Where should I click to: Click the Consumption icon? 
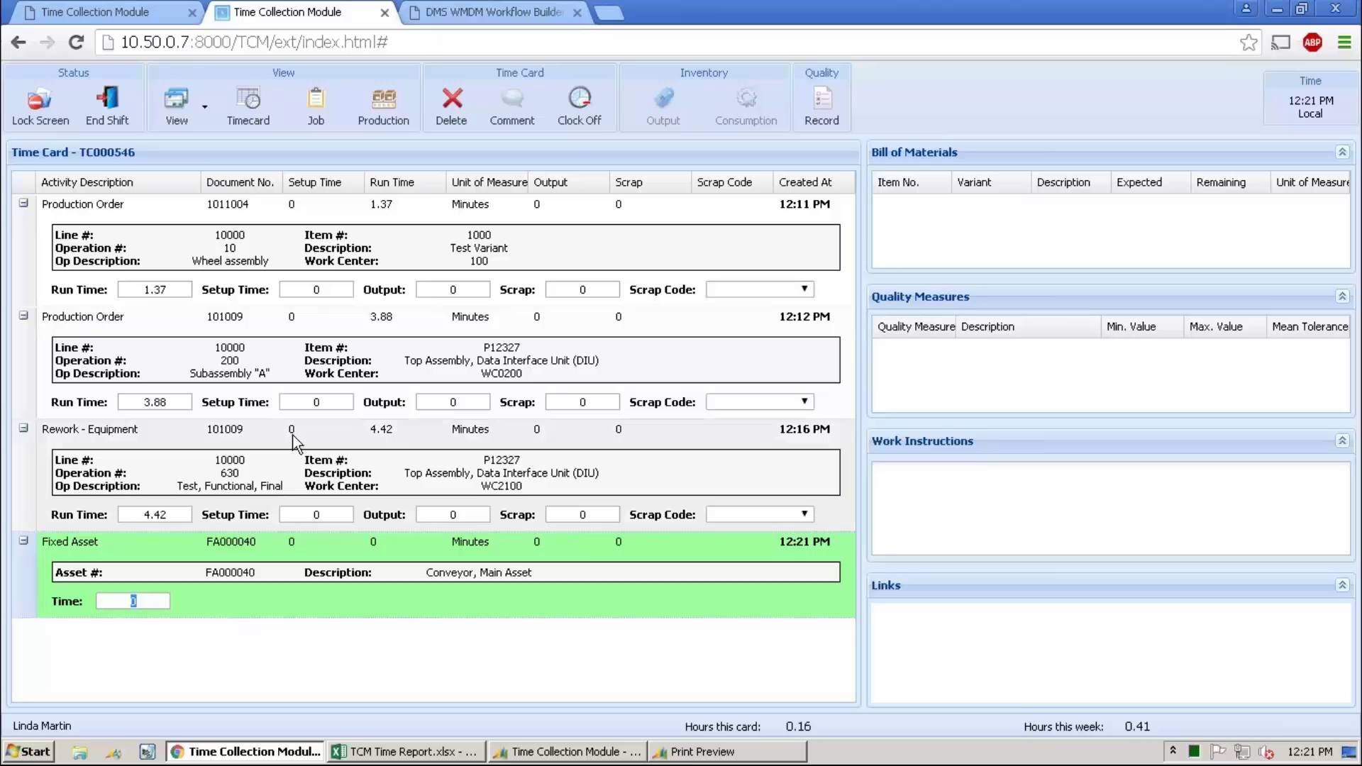coord(746,101)
